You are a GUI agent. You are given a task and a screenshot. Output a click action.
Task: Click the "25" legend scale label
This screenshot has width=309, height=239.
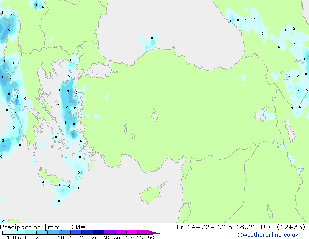click(95, 237)
